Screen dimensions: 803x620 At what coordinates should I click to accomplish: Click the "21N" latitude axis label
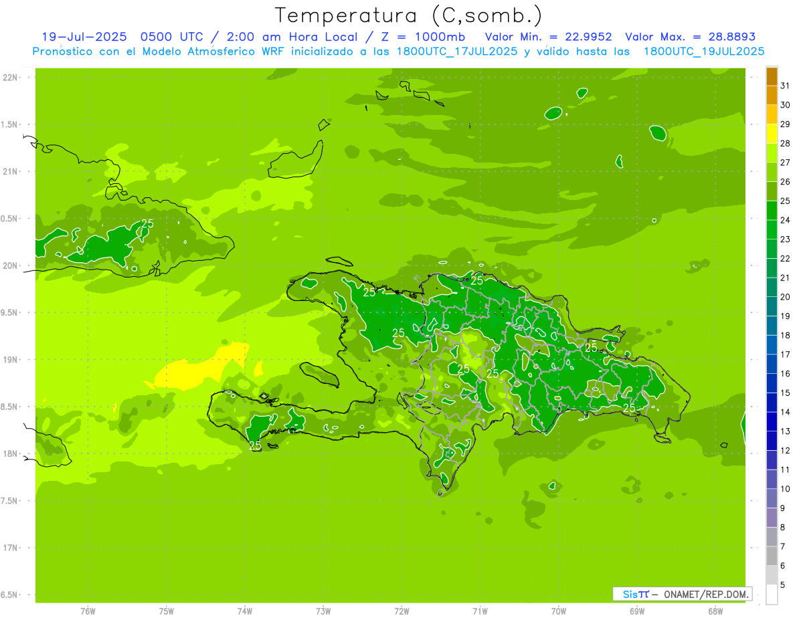coord(9,172)
